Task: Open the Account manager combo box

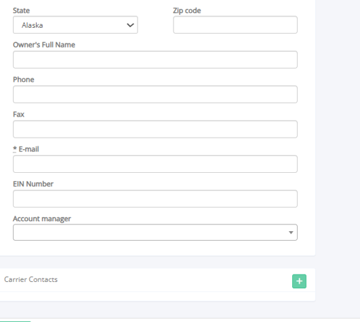Action: pyautogui.click(x=155, y=233)
